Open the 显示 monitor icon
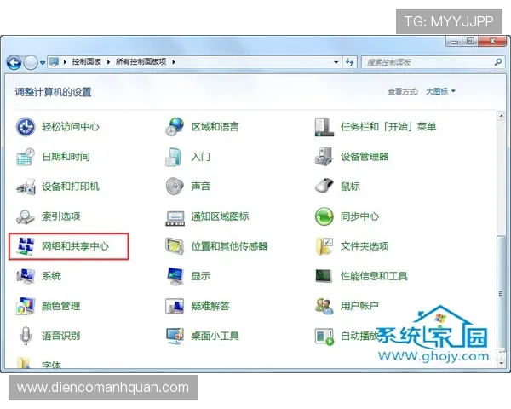Image resolution: width=511 pixels, height=409 pixels. [175, 276]
